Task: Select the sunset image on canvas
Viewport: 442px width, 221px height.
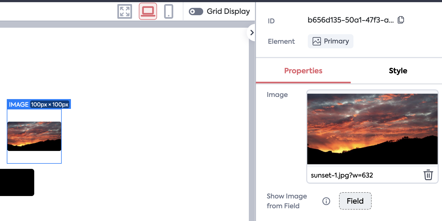Action: 34,136
